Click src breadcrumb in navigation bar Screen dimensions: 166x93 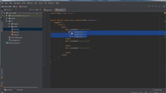(x=15, y=6)
